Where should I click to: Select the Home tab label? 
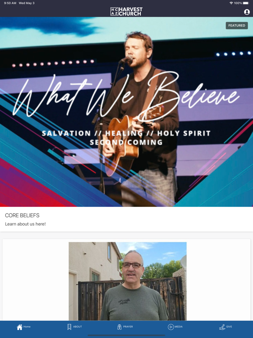click(27, 326)
